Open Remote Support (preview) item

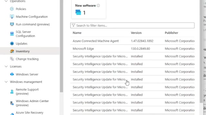coord(27,91)
